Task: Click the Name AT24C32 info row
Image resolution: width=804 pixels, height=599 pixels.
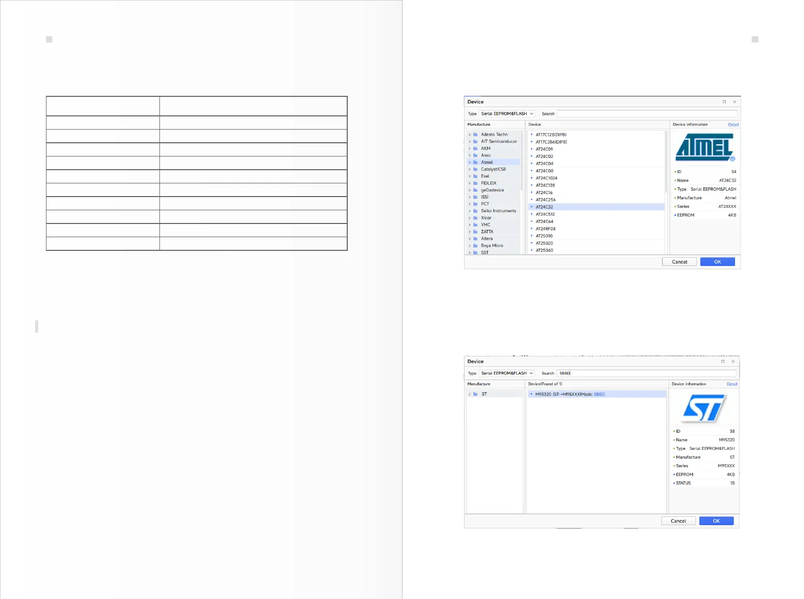Action: 705,180
